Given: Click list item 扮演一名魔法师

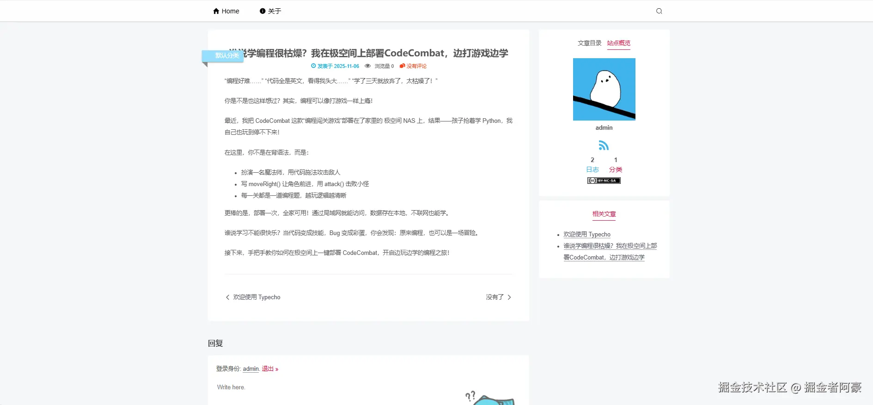Looking at the screenshot, I should pyautogui.click(x=290, y=172).
